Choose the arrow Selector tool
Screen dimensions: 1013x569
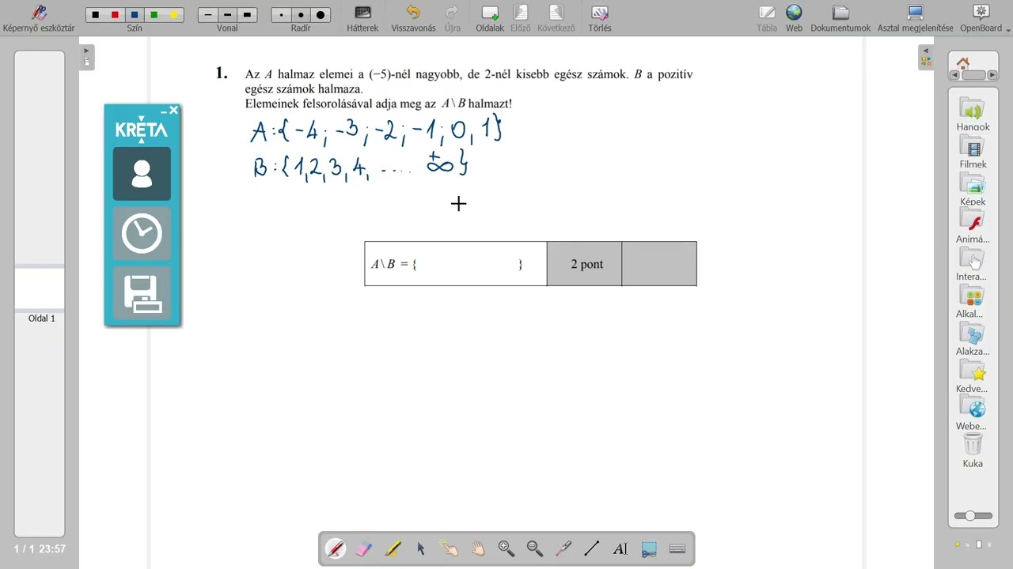pyautogui.click(x=421, y=548)
